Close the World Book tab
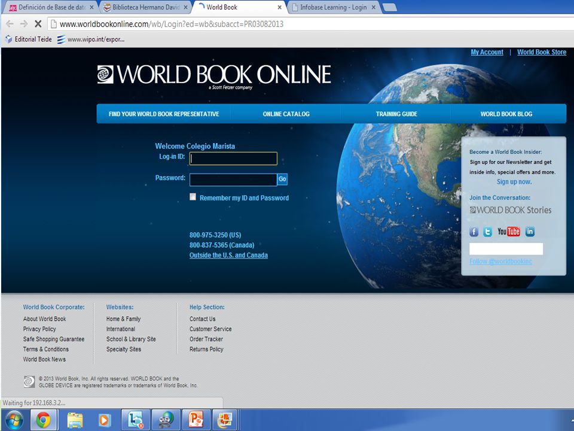 [x=280, y=7]
